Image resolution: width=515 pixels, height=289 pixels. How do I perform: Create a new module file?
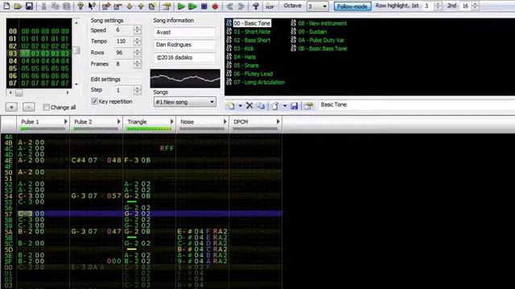point(6,6)
